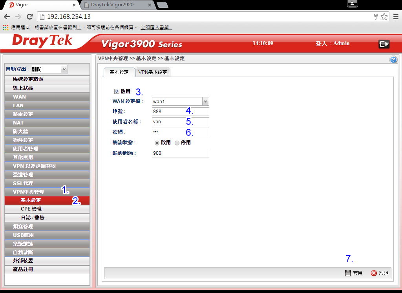Switch to the VPN基本設定 tab
402x293 pixels.
(x=153, y=72)
